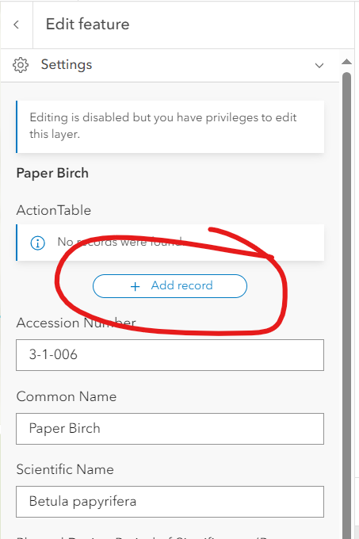Click the Add record button text

pyautogui.click(x=181, y=285)
